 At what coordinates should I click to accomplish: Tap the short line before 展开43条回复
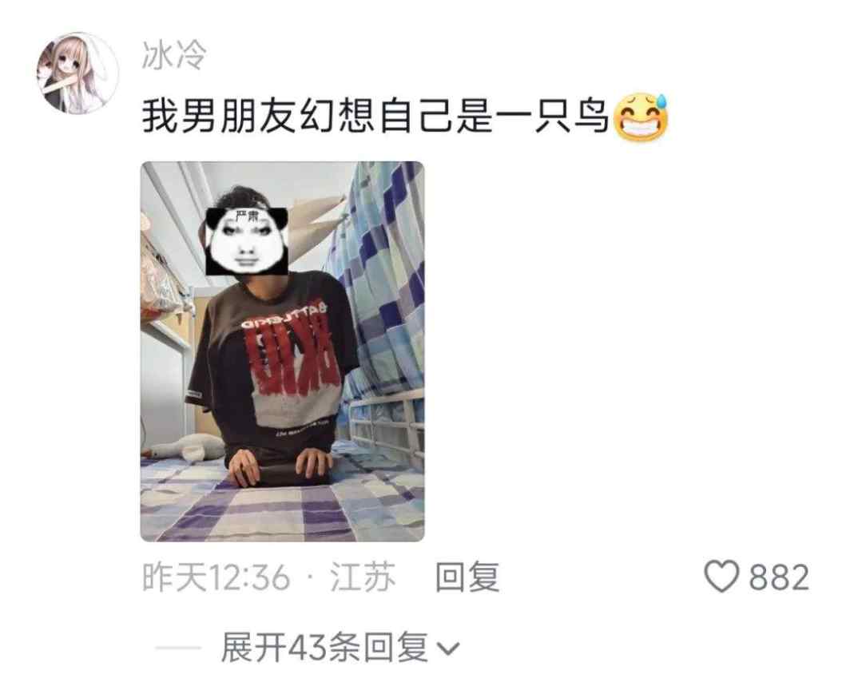[178, 648]
